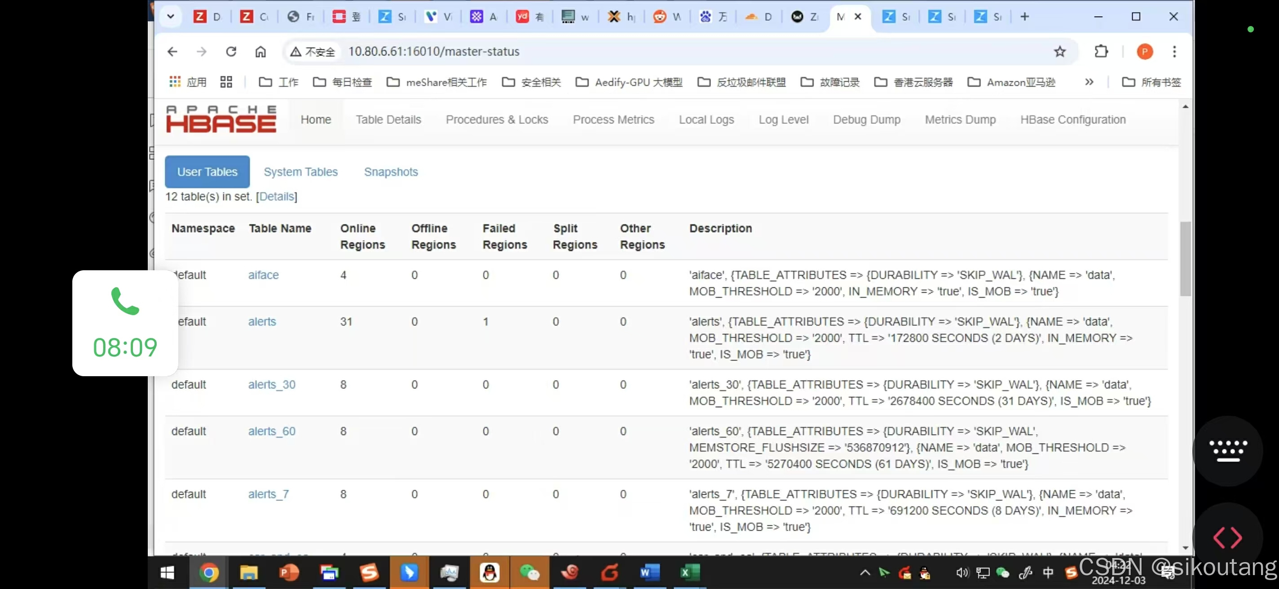
Task: Open the Chrome three-dot menu
Action: pyautogui.click(x=1174, y=52)
